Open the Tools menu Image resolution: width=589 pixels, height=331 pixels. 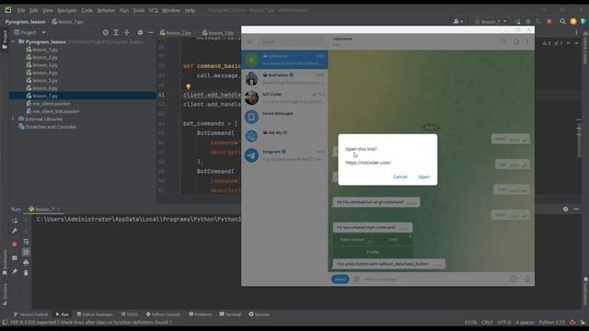click(x=139, y=10)
